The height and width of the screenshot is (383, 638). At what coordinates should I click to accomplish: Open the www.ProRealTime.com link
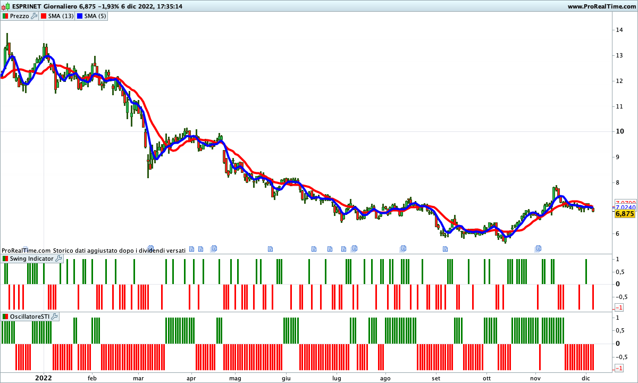click(x=601, y=6)
